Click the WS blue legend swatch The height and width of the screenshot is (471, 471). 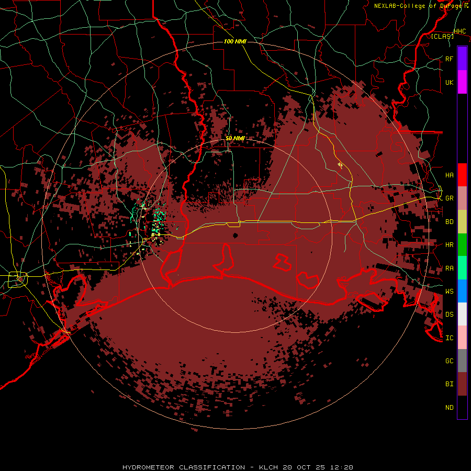[462, 291]
